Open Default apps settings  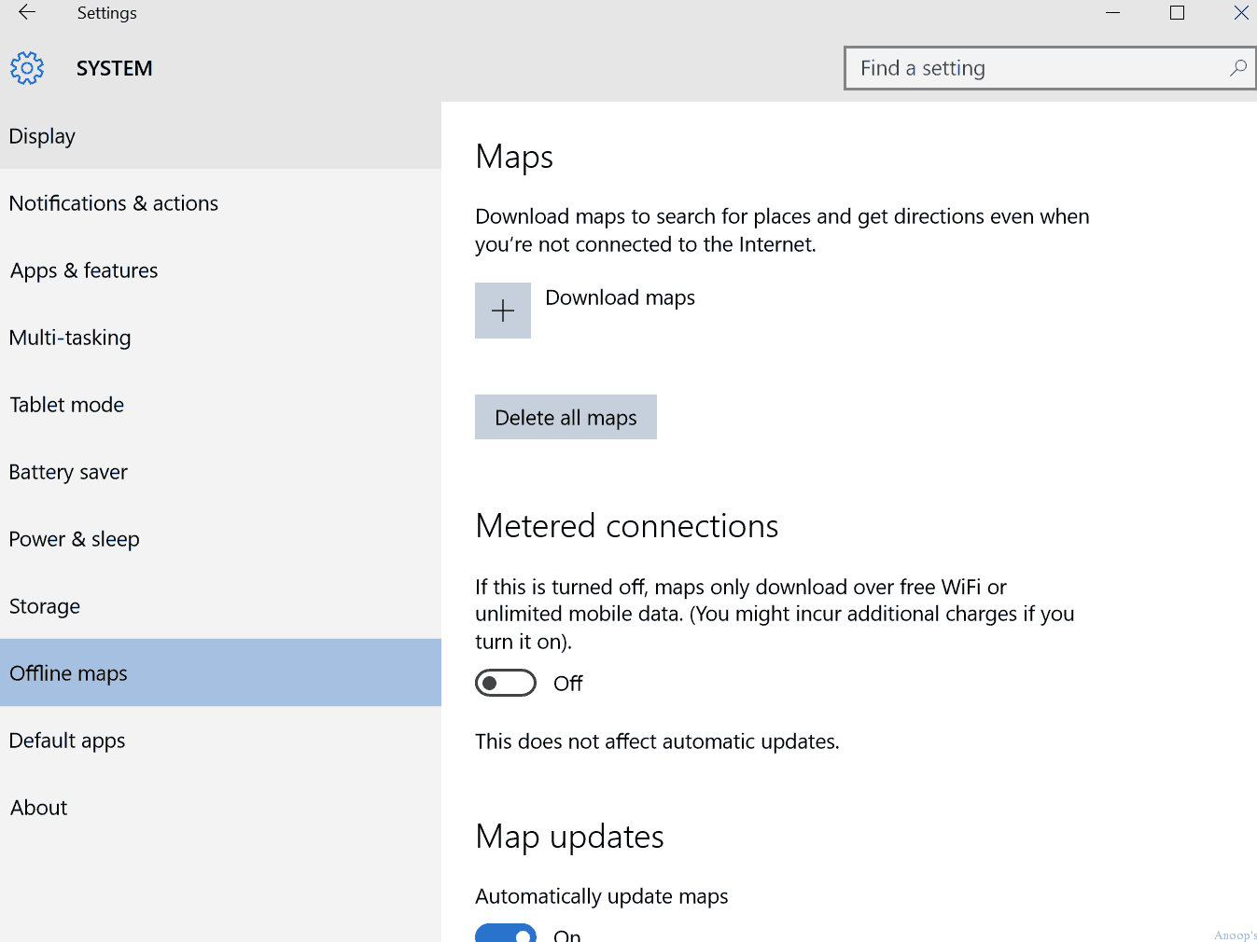(x=220, y=741)
